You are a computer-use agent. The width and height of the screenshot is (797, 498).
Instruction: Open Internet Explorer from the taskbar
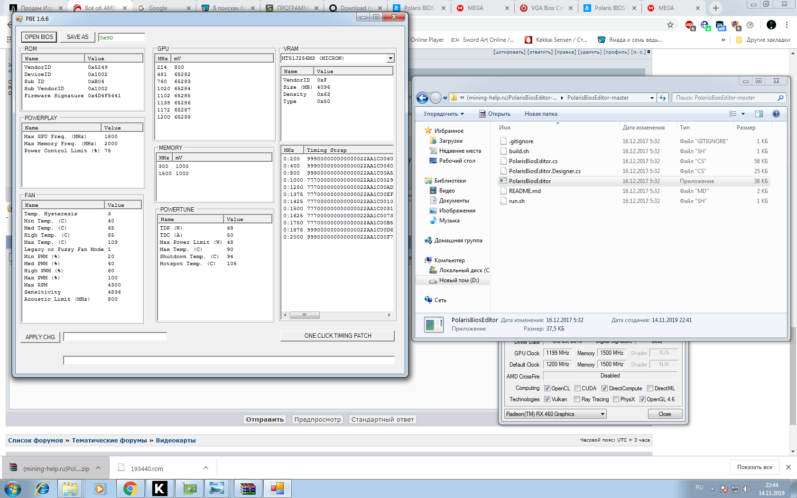pyautogui.click(x=43, y=489)
